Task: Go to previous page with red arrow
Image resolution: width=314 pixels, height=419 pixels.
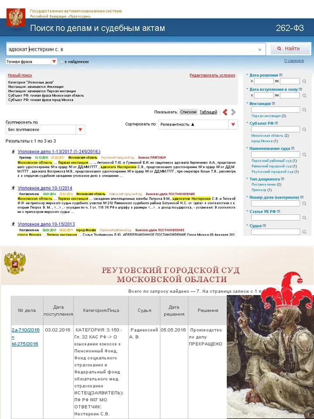Action: 225,112
